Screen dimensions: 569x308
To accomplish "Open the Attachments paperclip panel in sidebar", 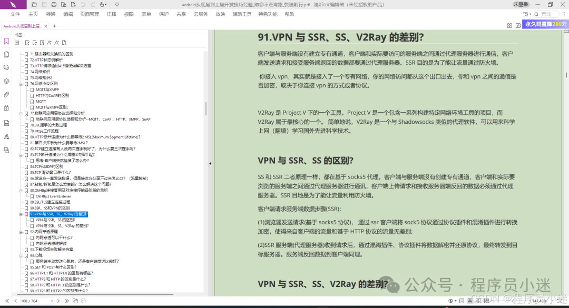I will [6, 94].
